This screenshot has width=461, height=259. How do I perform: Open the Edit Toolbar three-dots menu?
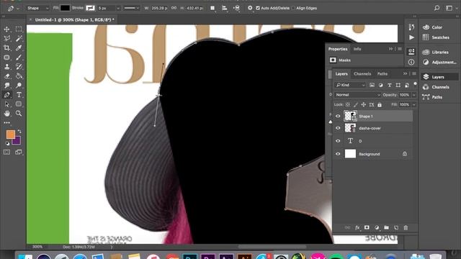click(x=6, y=123)
